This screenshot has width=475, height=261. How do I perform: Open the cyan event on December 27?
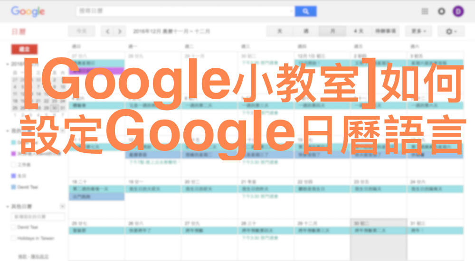(209, 231)
